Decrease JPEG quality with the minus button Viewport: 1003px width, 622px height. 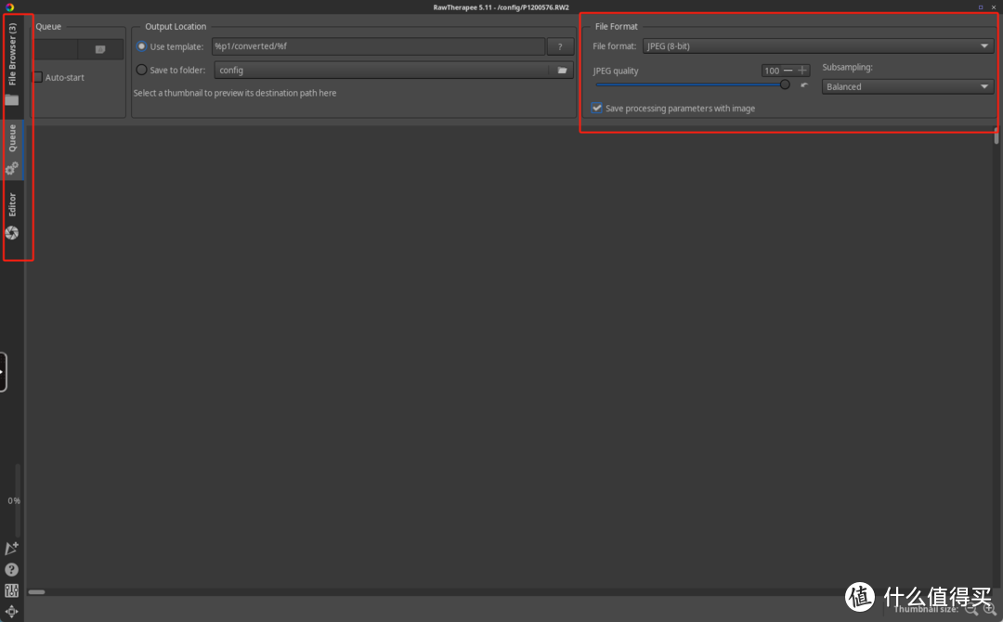point(788,71)
